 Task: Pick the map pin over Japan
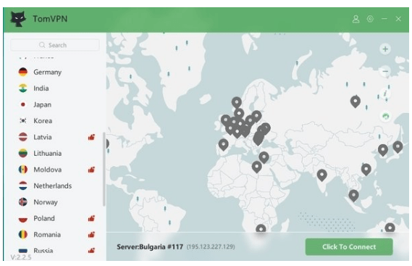click(398, 147)
